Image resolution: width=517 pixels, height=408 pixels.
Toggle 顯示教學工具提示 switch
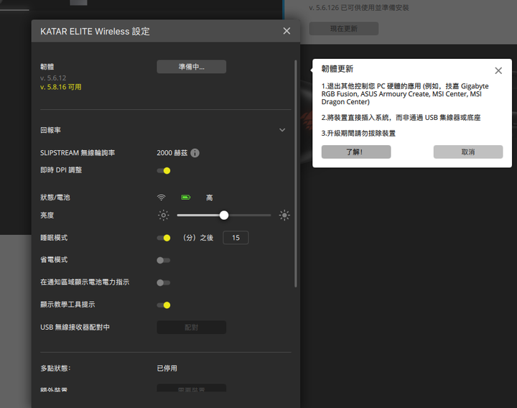pos(164,305)
